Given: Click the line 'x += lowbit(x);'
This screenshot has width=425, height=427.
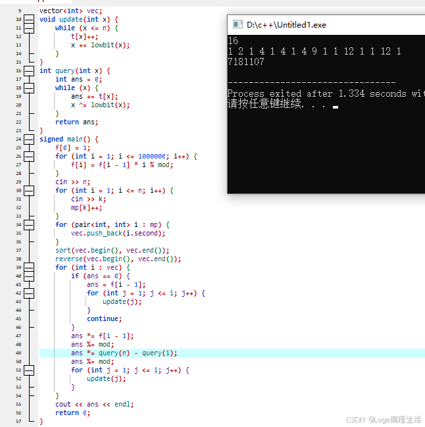Looking at the screenshot, I should pyautogui.click(x=101, y=45).
